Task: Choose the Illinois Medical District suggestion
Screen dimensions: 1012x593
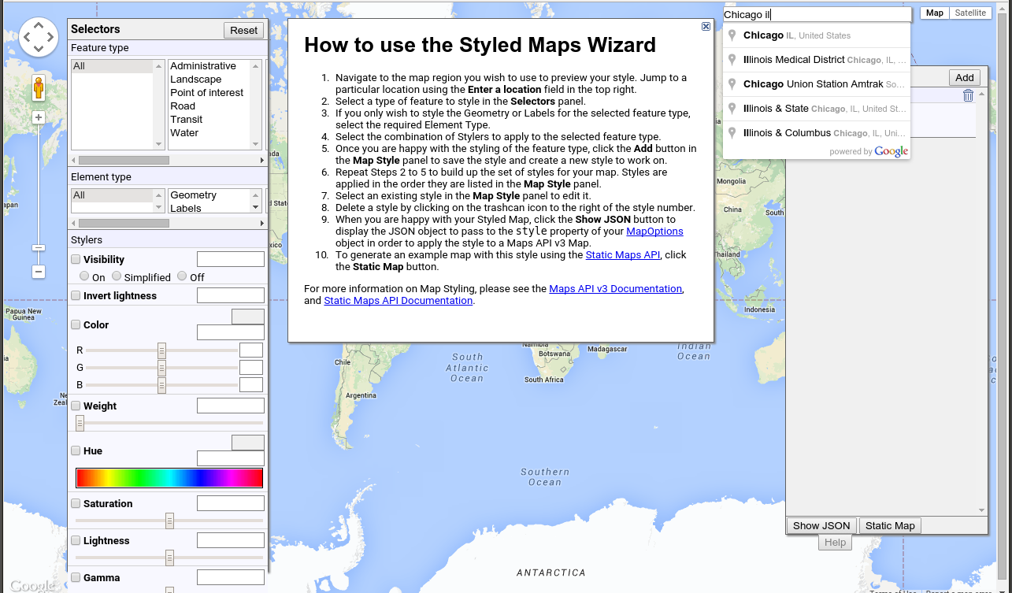Action: pos(817,60)
